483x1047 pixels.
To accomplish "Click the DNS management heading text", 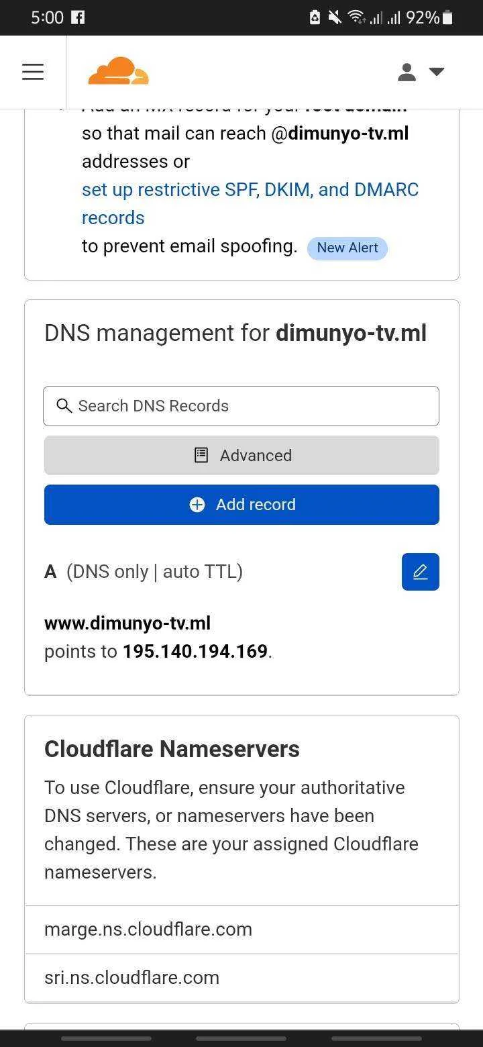I will point(235,334).
